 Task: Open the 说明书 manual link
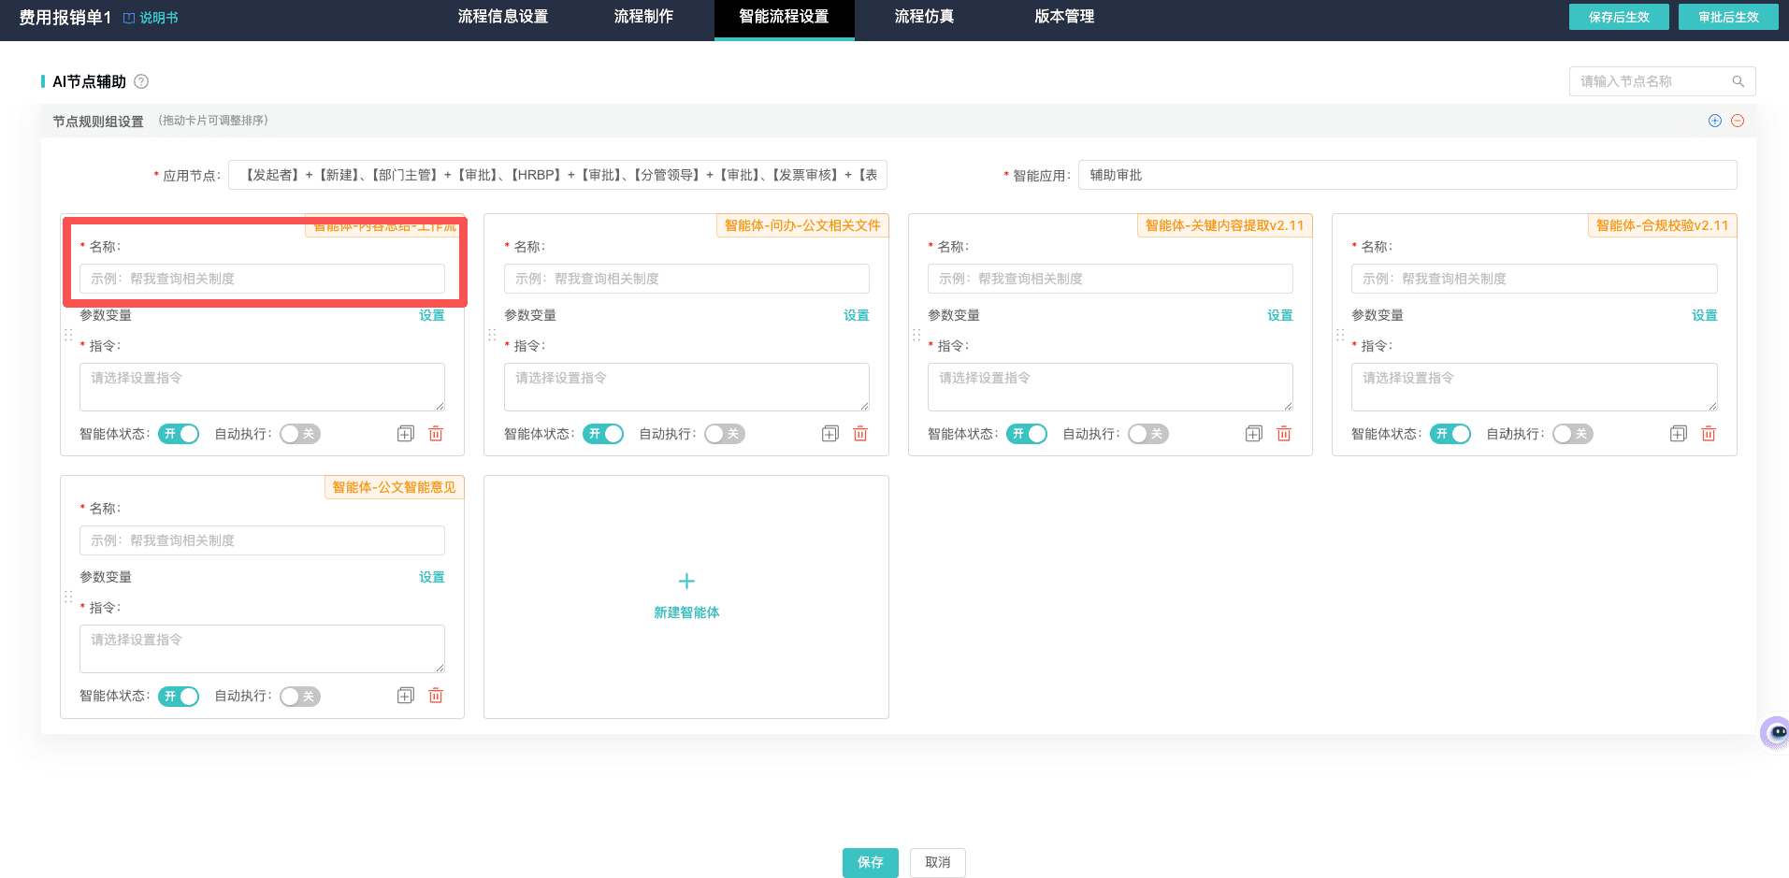tap(151, 18)
